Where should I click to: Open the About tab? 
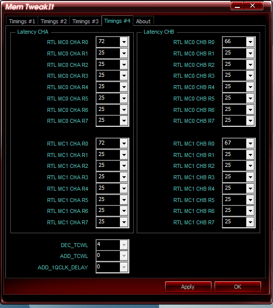click(x=143, y=21)
